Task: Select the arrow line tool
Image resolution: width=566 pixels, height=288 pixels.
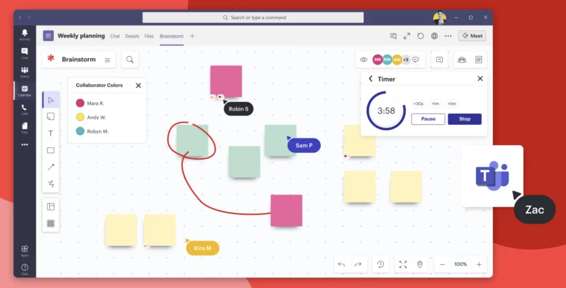Action: [x=51, y=167]
